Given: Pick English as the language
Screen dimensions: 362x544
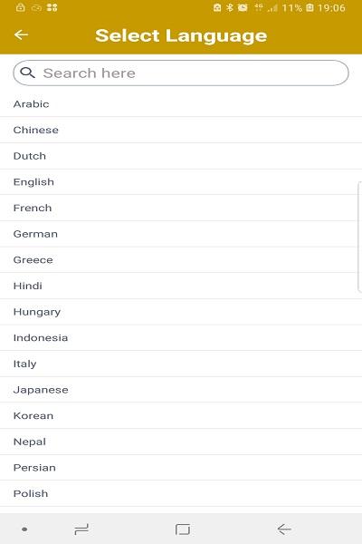Looking at the screenshot, I should (x=181, y=182).
